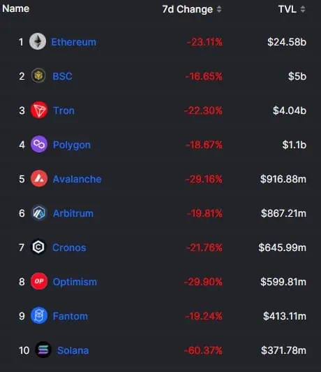Click the Avalanche red triangle icon
Image resolution: width=321 pixels, height=372 pixels.
(39, 178)
